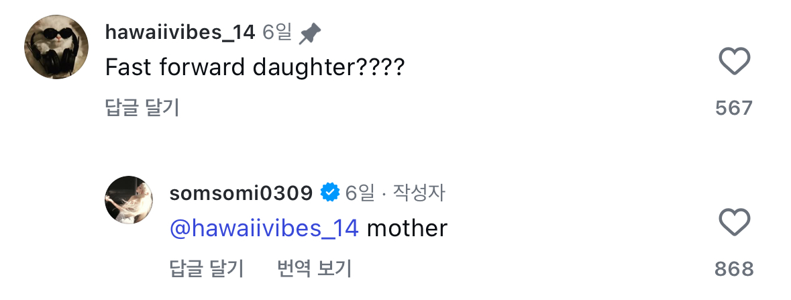Click the blue @hawaiivibes_14 mention

point(264,228)
